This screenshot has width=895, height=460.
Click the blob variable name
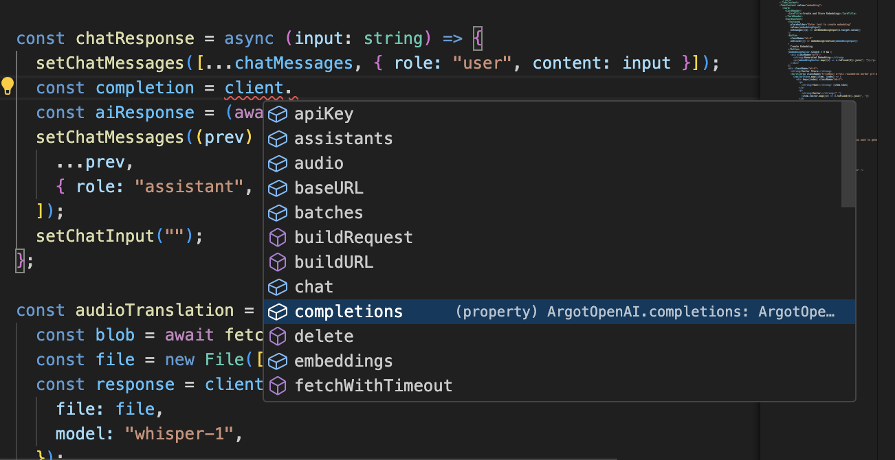tap(115, 335)
